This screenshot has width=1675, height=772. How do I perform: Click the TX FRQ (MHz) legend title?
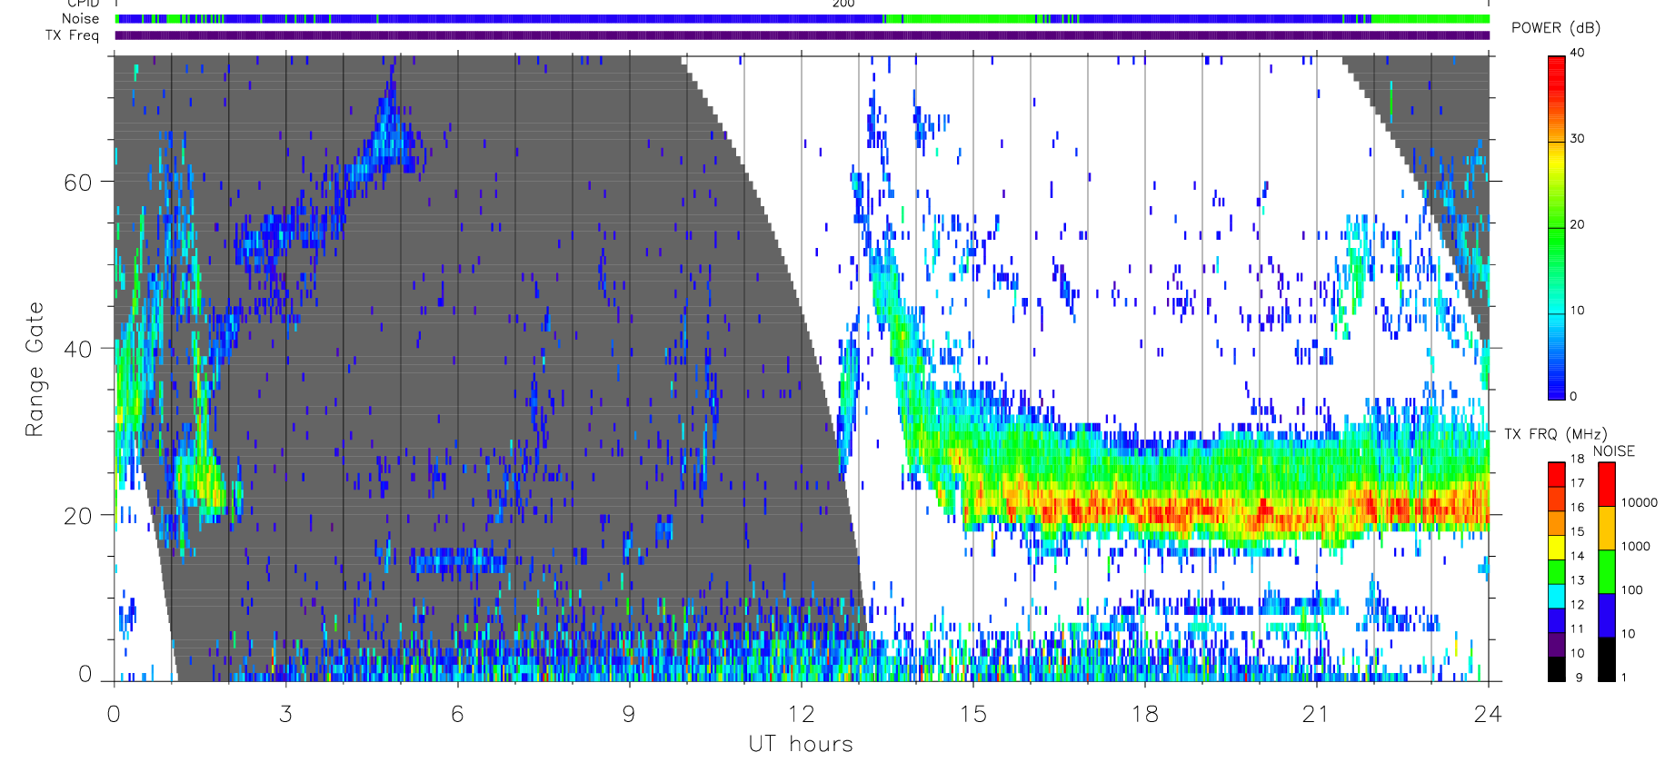click(1555, 434)
